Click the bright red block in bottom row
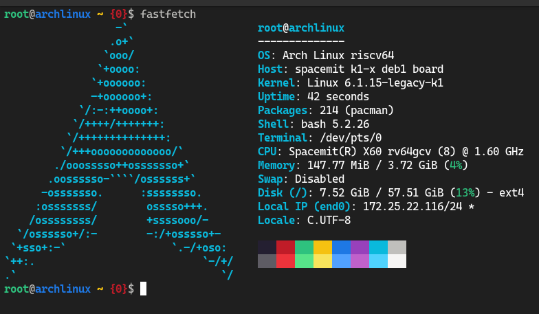This screenshot has width=539, height=314. pyautogui.click(x=286, y=261)
